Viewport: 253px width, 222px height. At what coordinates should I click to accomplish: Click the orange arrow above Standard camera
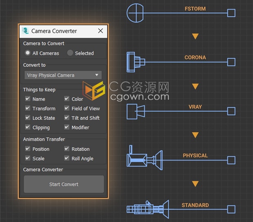[195, 184]
